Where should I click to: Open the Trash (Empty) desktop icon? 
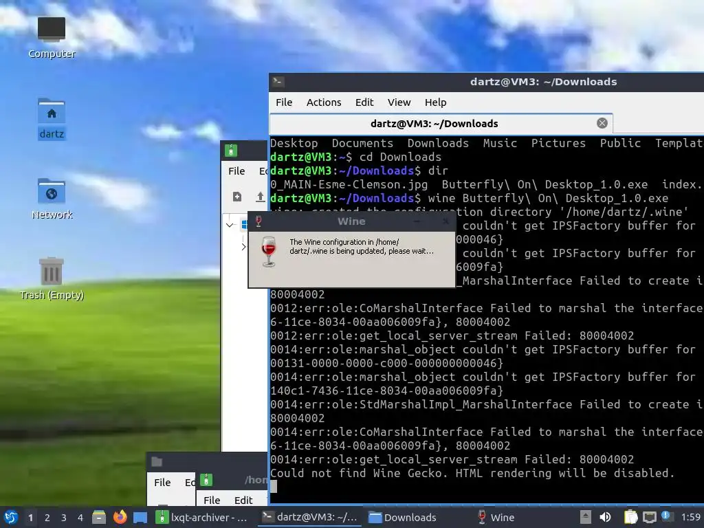tap(52, 278)
